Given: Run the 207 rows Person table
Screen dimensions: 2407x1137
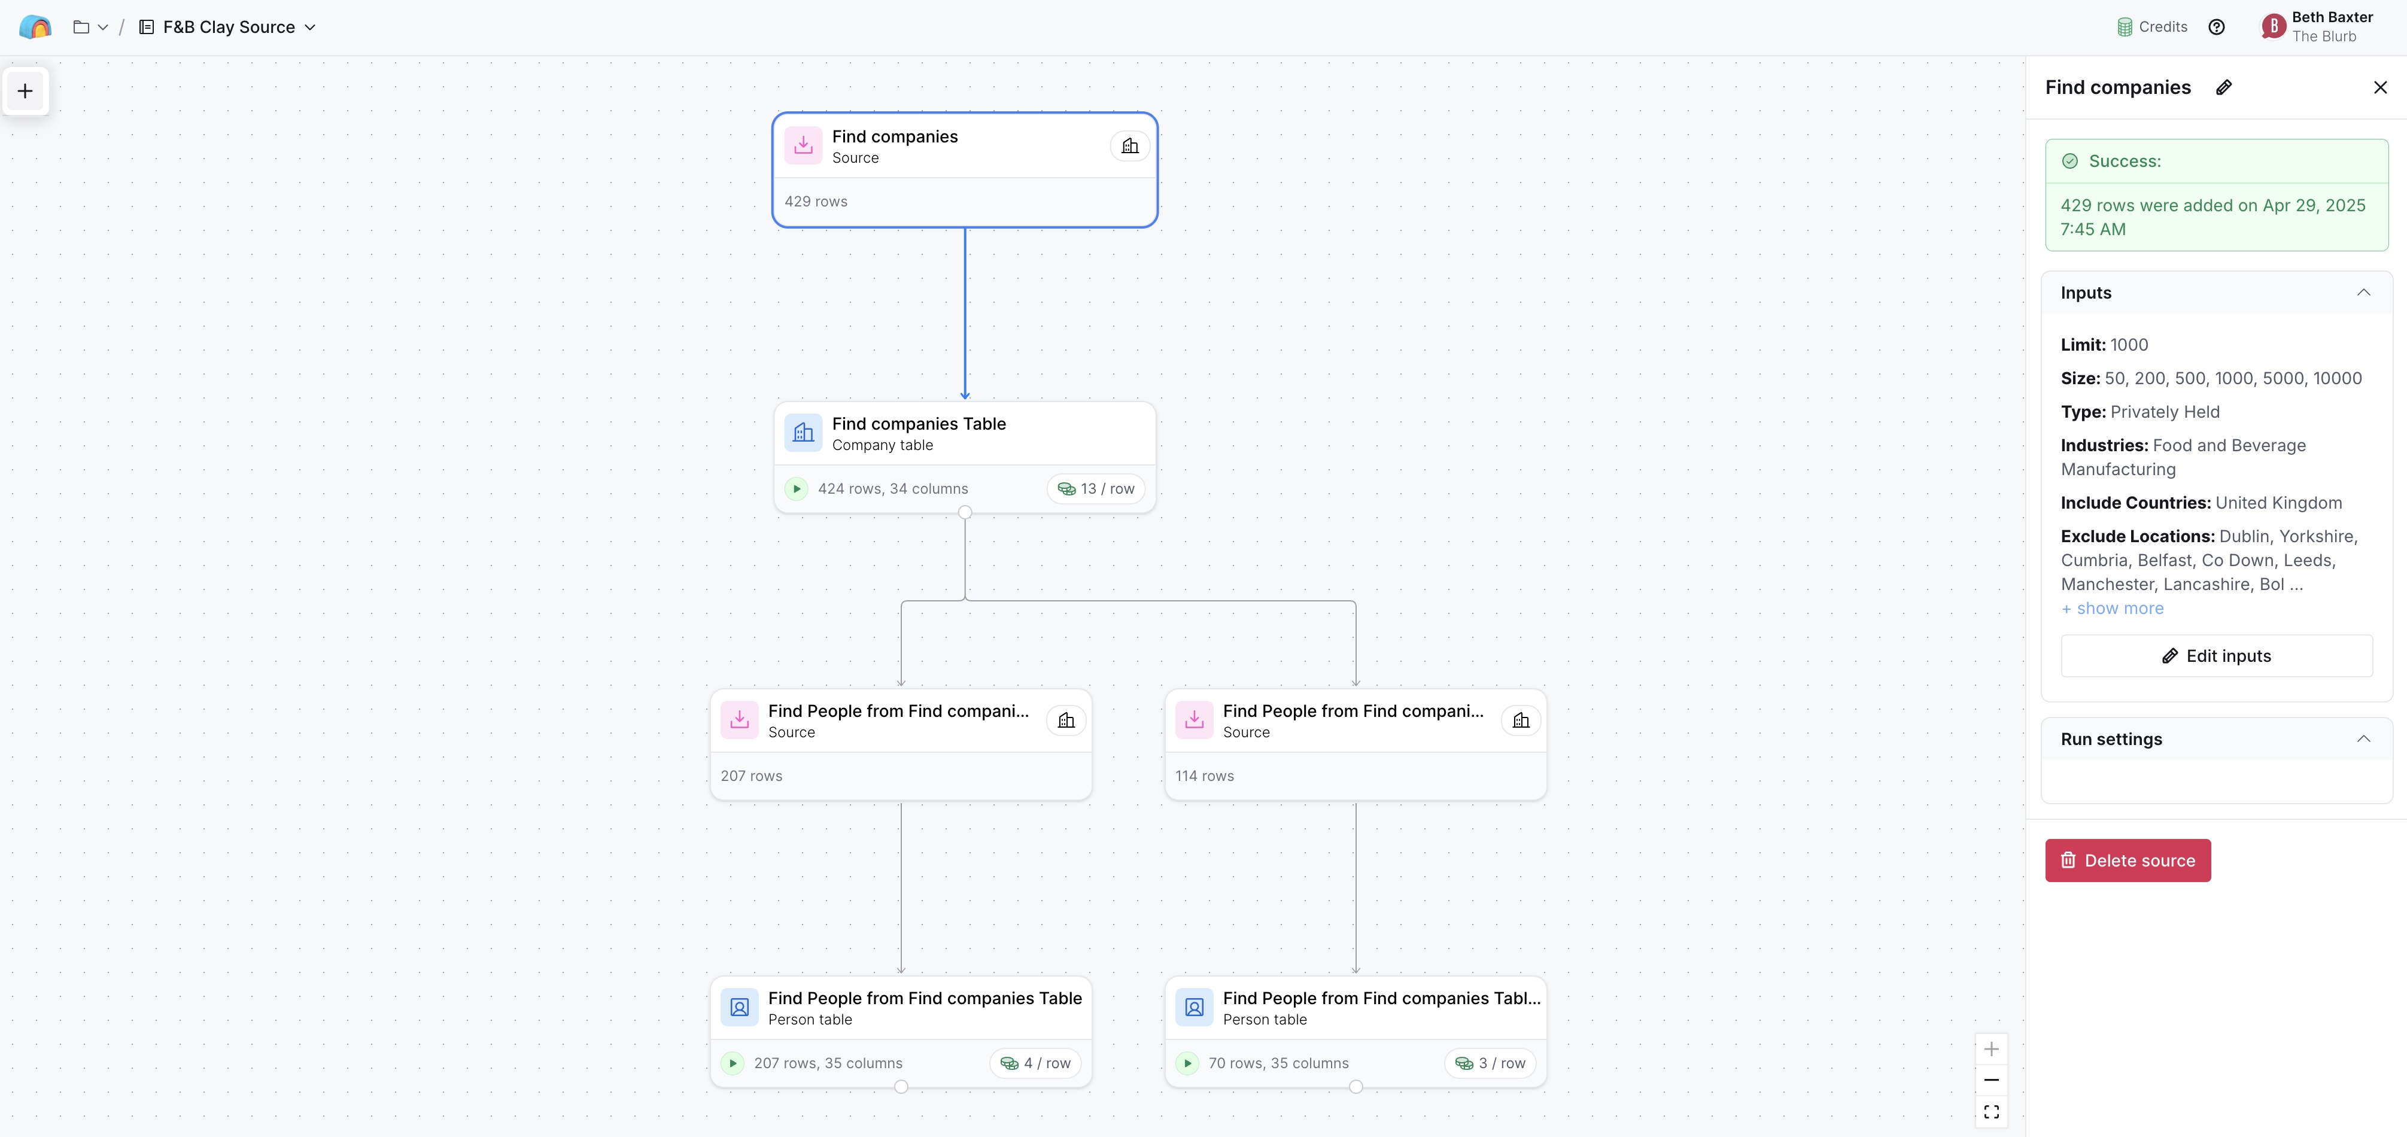Looking at the screenshot, I should 733,1063.
